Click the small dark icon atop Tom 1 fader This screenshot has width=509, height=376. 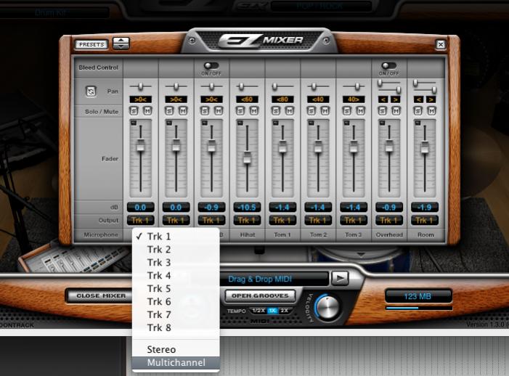click(276, 123)
